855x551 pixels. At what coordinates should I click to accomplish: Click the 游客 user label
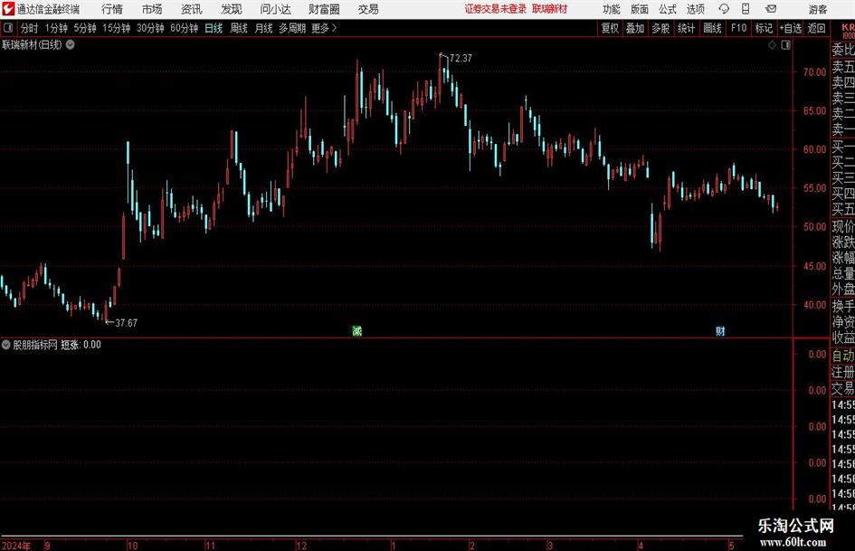coord(818,9)
